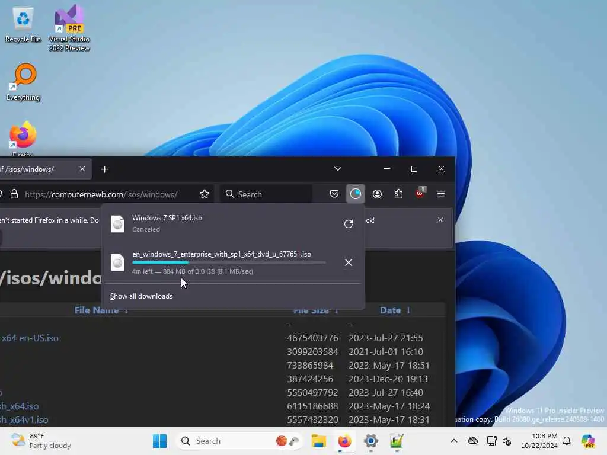Select file size 387424256 cell
607x455 pixels.
[310, 379]
